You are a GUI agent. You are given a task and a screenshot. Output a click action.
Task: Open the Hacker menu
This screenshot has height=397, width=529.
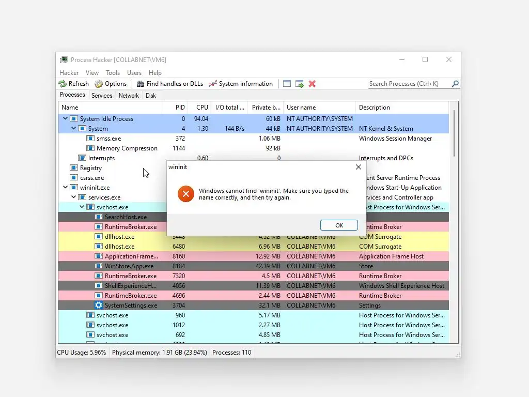(69, 72)
